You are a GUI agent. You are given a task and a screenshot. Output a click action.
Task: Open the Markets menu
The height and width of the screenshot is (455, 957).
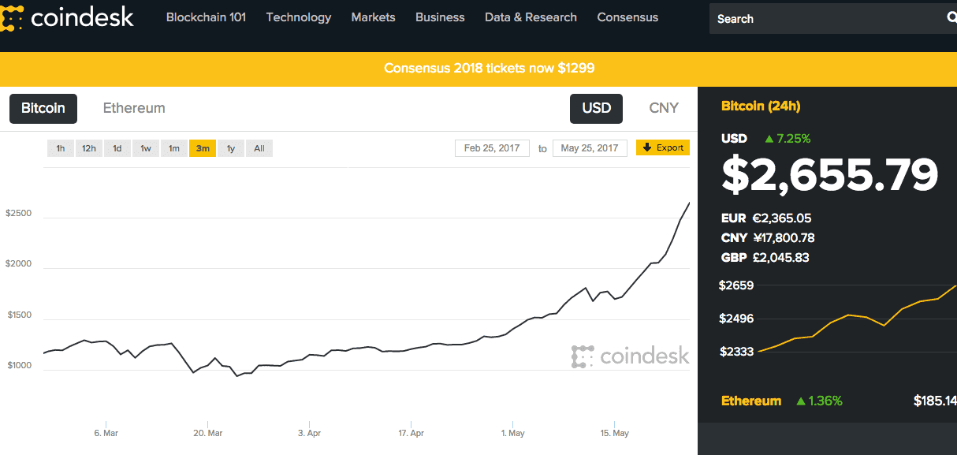[x=373, y=17]
